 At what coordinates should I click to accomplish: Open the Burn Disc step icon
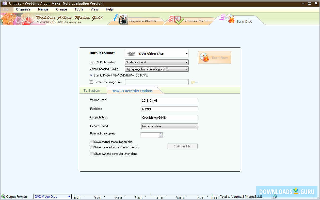pos(230,19)
